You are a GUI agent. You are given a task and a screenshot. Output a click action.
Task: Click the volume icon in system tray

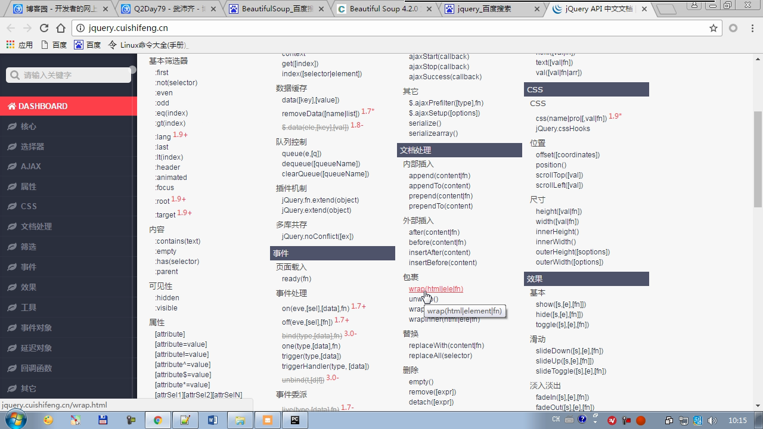[x=712, y=420]
